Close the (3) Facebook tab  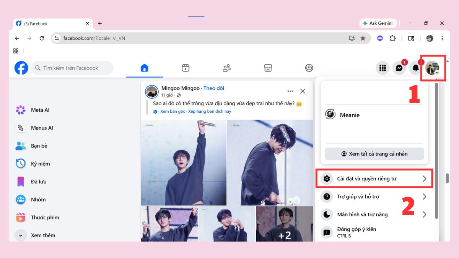point(87,23)
